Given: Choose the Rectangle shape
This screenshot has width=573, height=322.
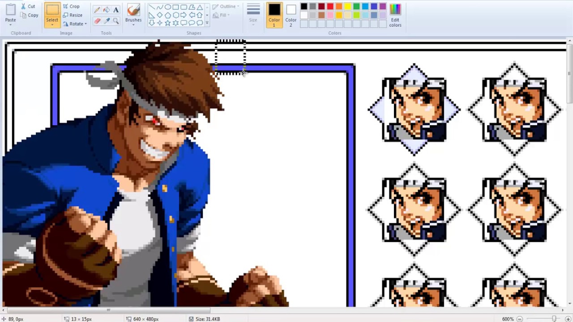Looking at the screenshot, I should coord(176,7).
